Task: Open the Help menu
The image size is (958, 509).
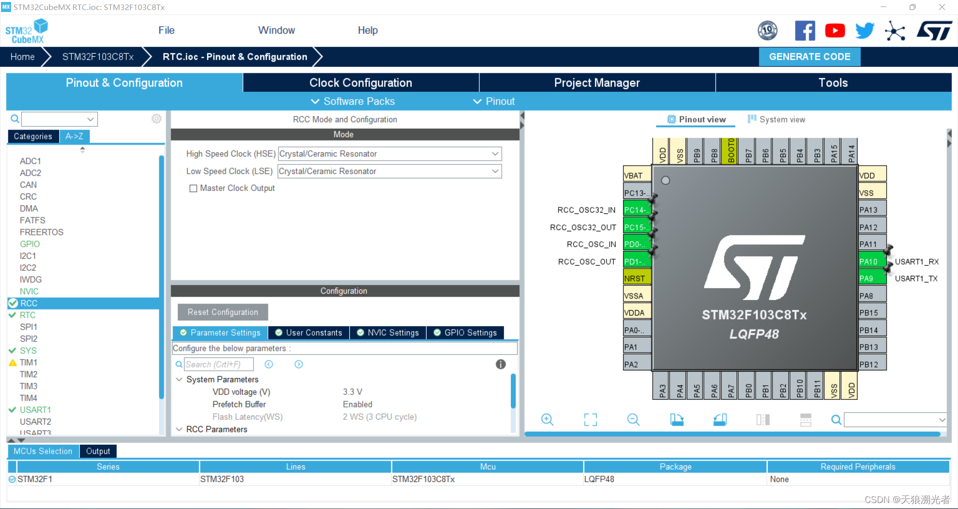Action: (368, 30)
